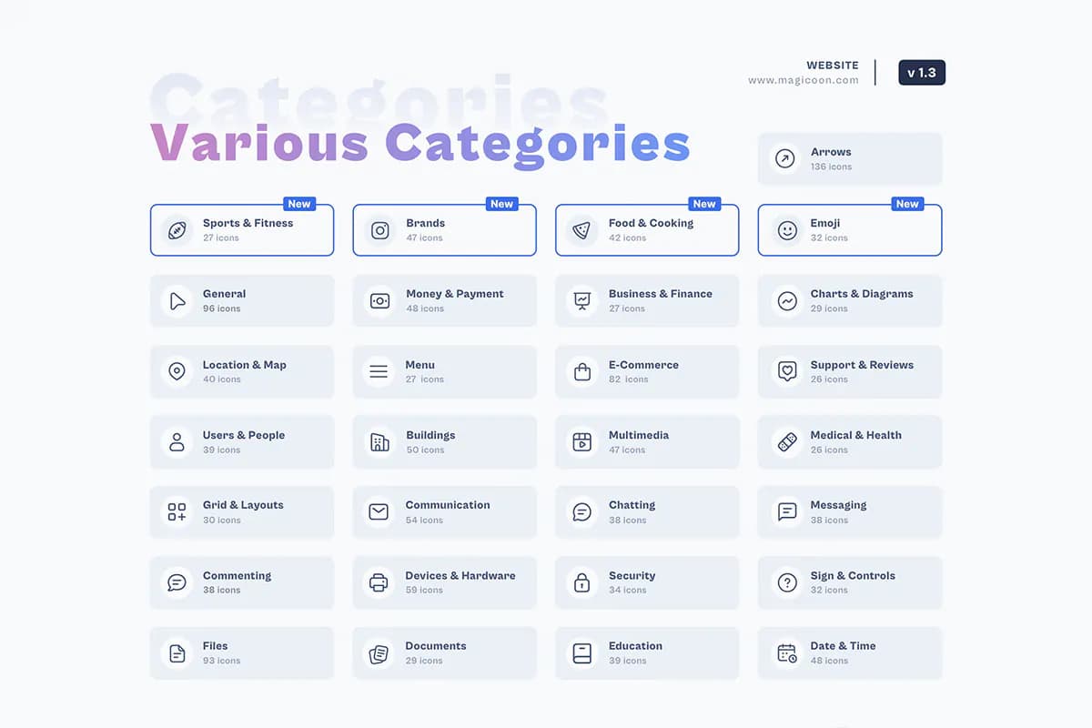Click the "136 icons" count text
1092x728 pixels.
pyautogui.click(x=832, y=167)
